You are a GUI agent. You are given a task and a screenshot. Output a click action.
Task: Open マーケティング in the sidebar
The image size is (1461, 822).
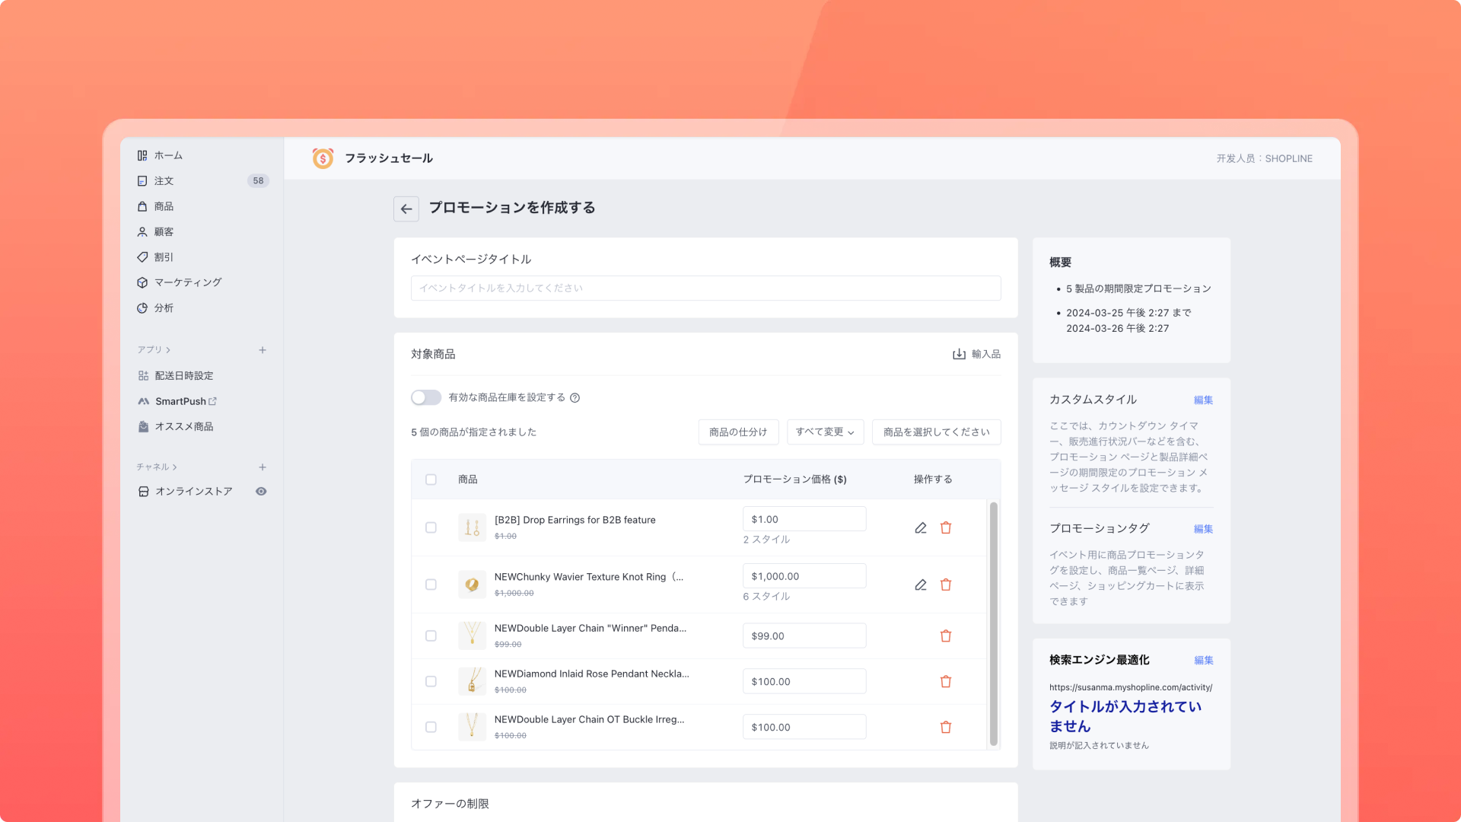click(x=187, y=282)
